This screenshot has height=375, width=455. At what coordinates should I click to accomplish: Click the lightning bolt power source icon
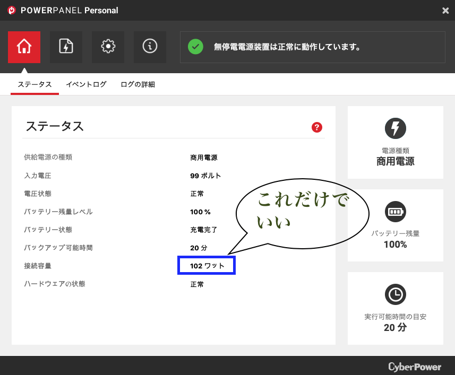click(x=395, y=128)
